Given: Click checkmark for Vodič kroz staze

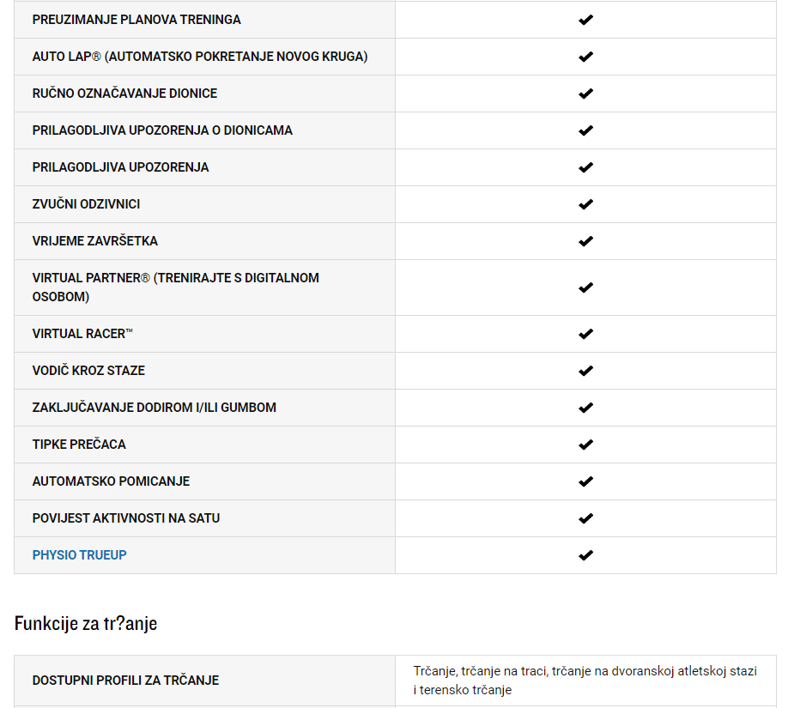Looking at the screenshot, I should pos(585,371).
